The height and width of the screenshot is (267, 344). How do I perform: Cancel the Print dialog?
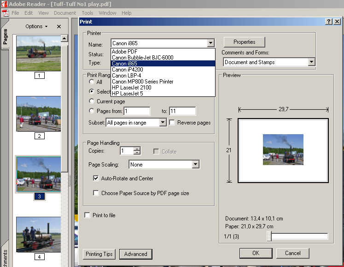click(x=293, y=253)
